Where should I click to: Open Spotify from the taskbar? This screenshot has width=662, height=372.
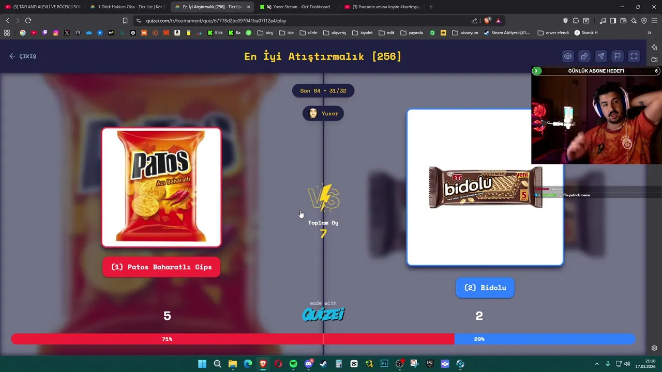(x=293, y=364)
